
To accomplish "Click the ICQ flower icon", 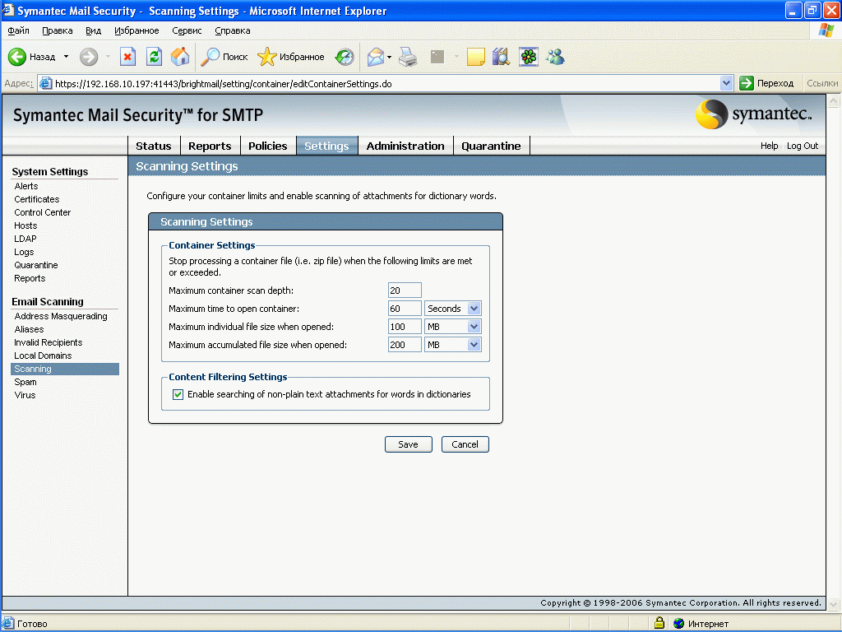I will pyautogui.click(x=529, y=57).
